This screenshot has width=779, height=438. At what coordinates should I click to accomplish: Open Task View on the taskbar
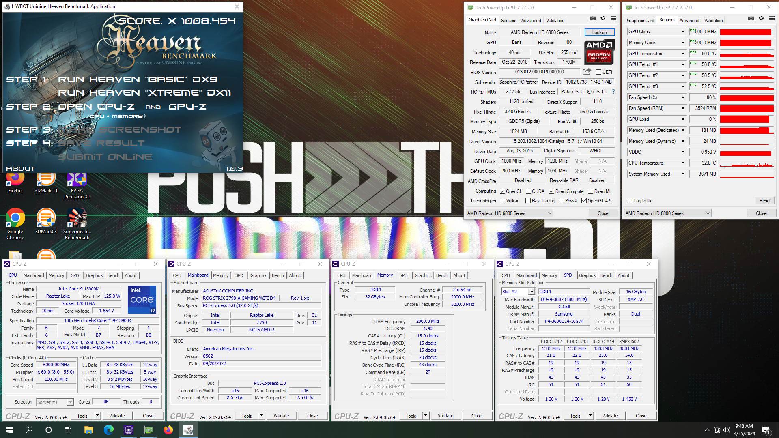pyautogui.click(x=68, y=430)
